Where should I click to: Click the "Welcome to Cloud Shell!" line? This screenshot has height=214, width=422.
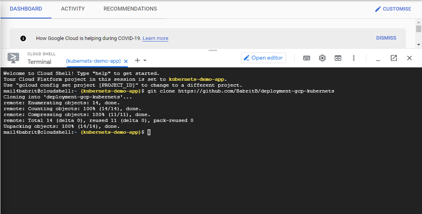[x=81, y=73]
